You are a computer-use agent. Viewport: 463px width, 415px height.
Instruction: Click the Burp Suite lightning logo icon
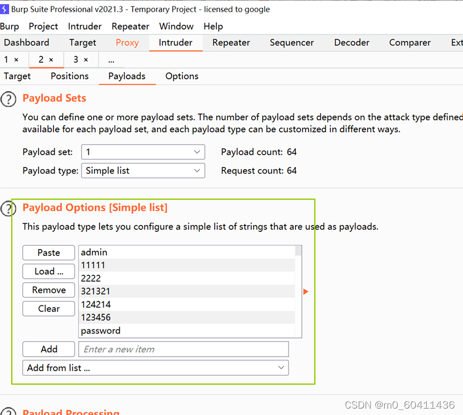click(4, 9)
